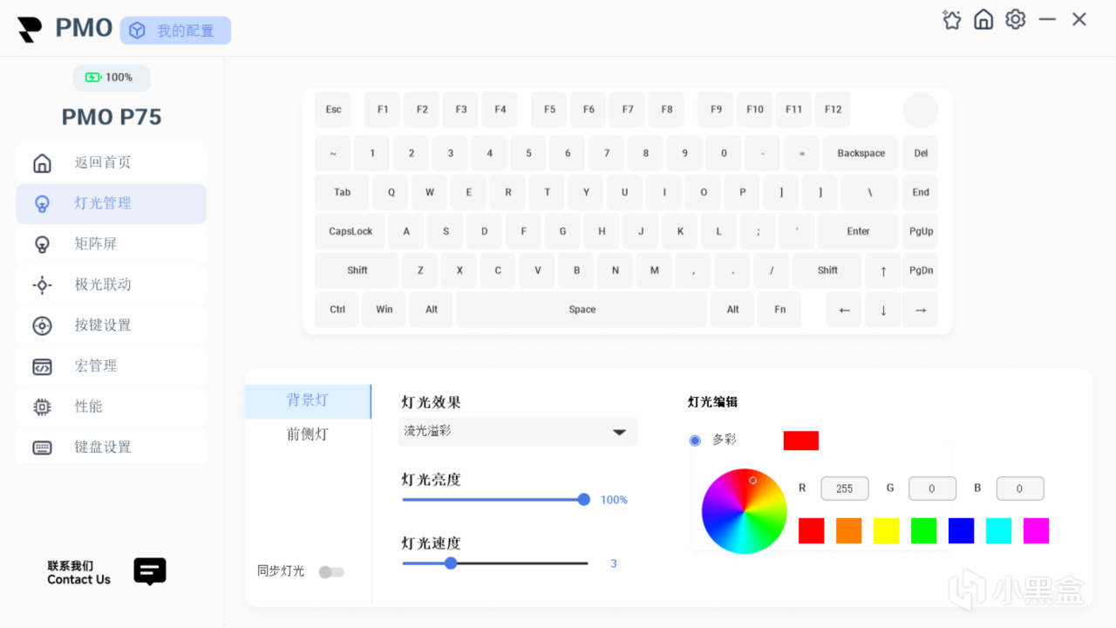
Task: Select the F1 key on the keyboard
Action: pyautogui.click(x=383, y=110)
